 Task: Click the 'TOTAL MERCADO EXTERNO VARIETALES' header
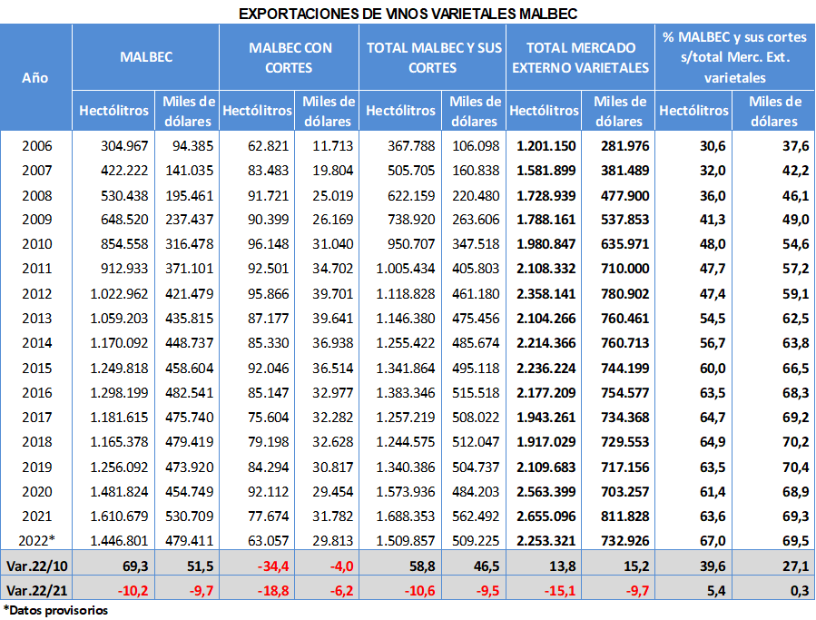tap(580, 57)
